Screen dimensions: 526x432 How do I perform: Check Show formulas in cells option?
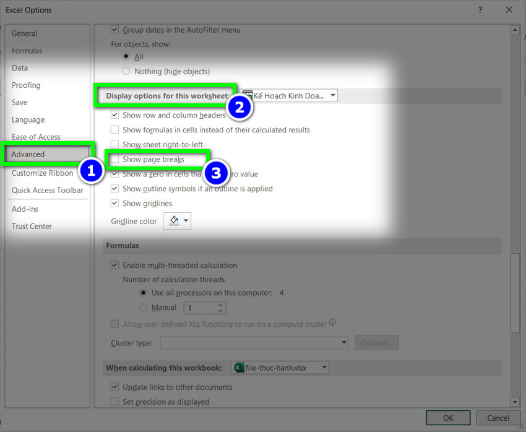point(114,130)
